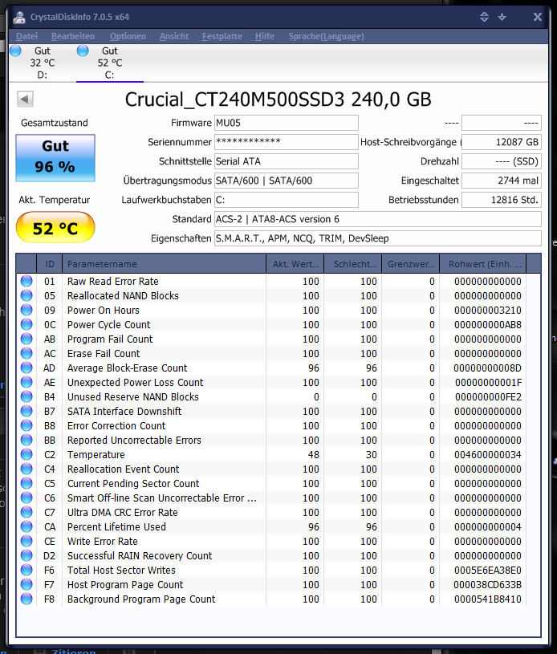Select the C: drive tab at 52 °C

110,63
